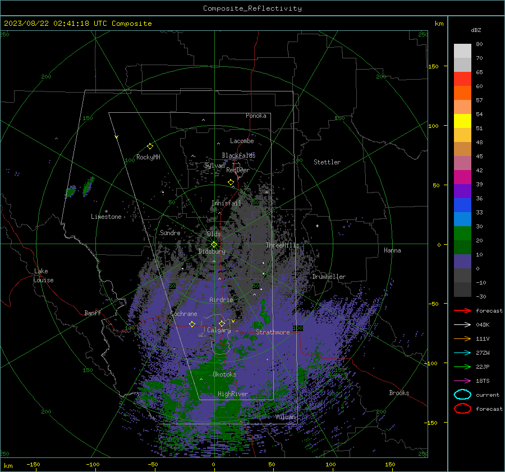Click the Limestone label
The width and height of the screenshot is (505, 472).
[x=106, y=217]
